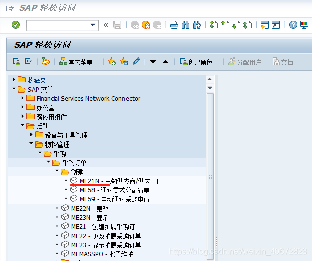Click the SAP Menu icon
312x261 pixels.
(x=28, y=61)
